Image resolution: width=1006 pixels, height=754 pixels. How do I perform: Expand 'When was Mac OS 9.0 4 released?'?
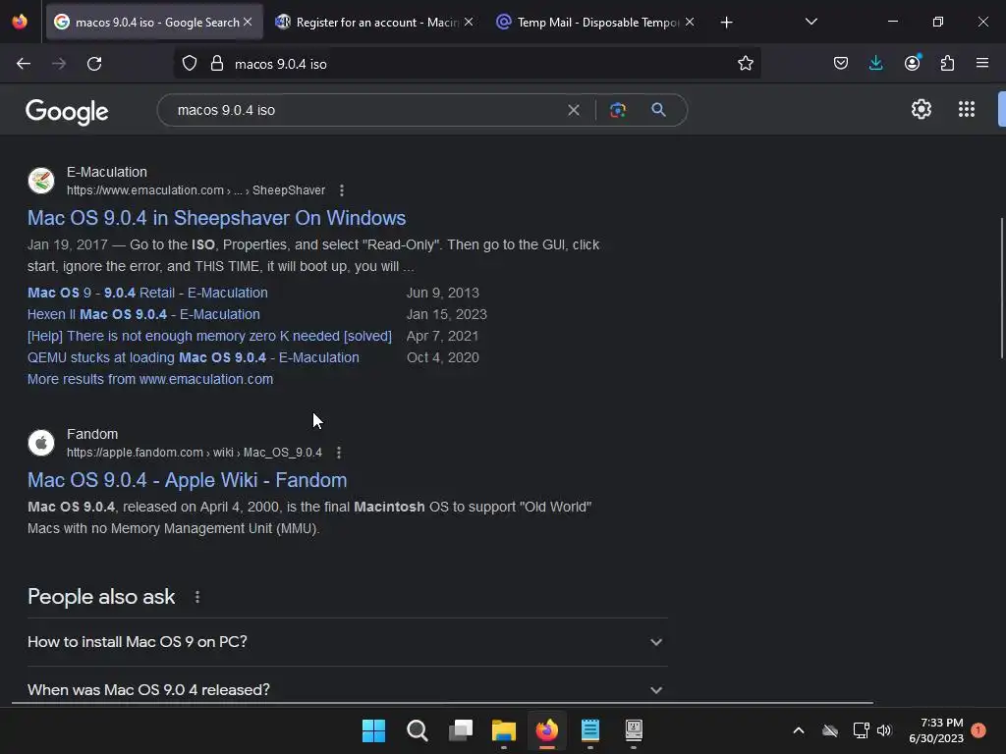[347, 689]
